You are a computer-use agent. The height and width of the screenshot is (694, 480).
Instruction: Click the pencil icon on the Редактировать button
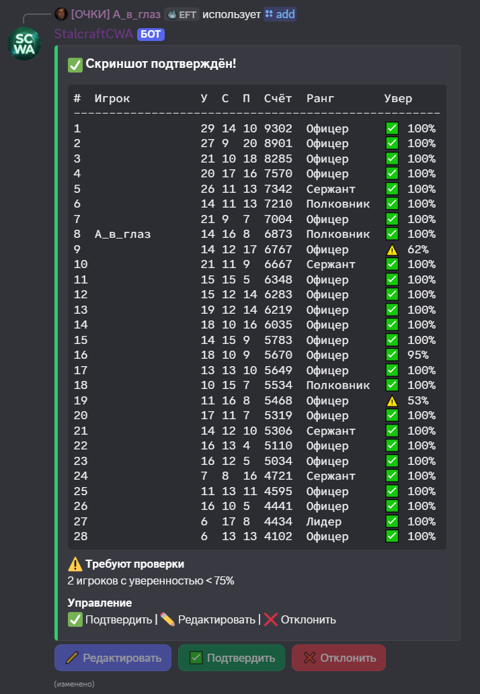[x=72, y=658]
